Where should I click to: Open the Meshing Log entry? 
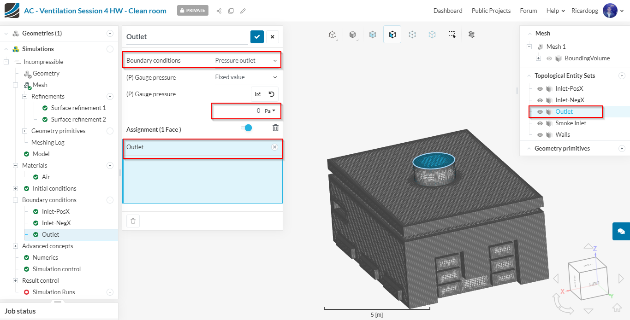click(48, 142)
